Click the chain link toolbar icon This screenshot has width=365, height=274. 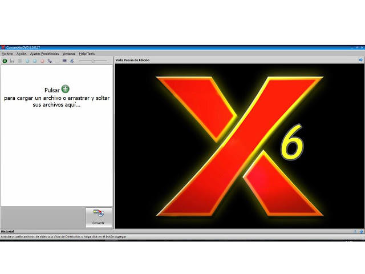tap(50, 61)
